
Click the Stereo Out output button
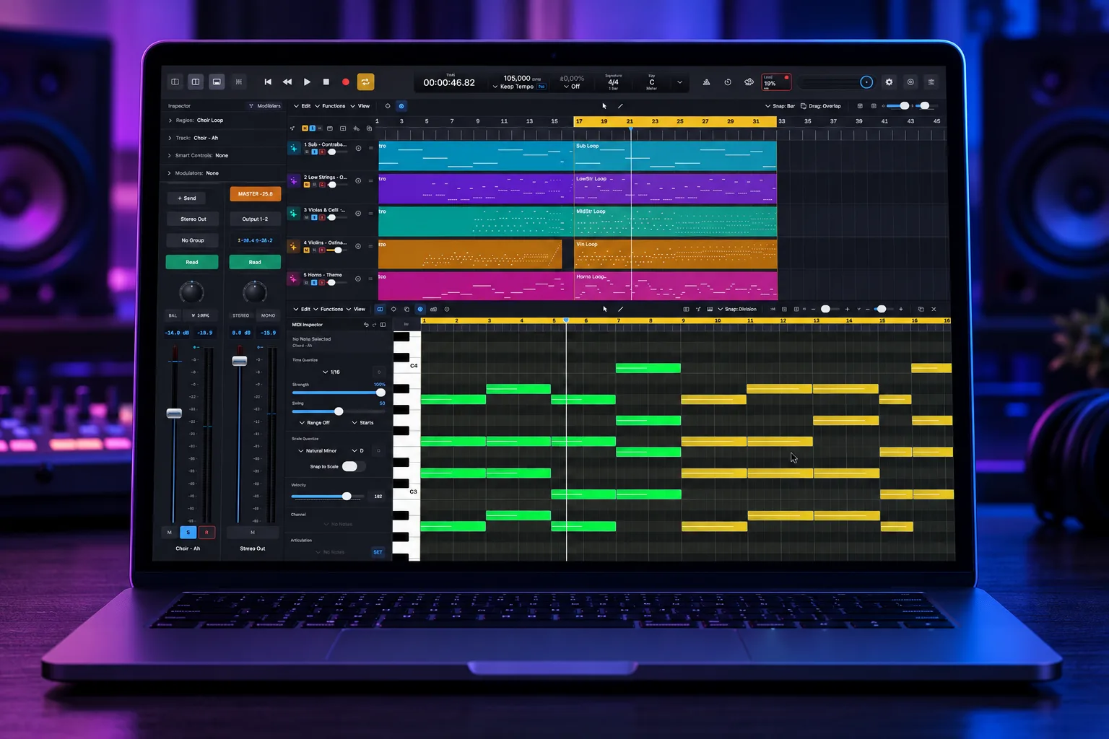pyautogui.click(x=193, y=219)
